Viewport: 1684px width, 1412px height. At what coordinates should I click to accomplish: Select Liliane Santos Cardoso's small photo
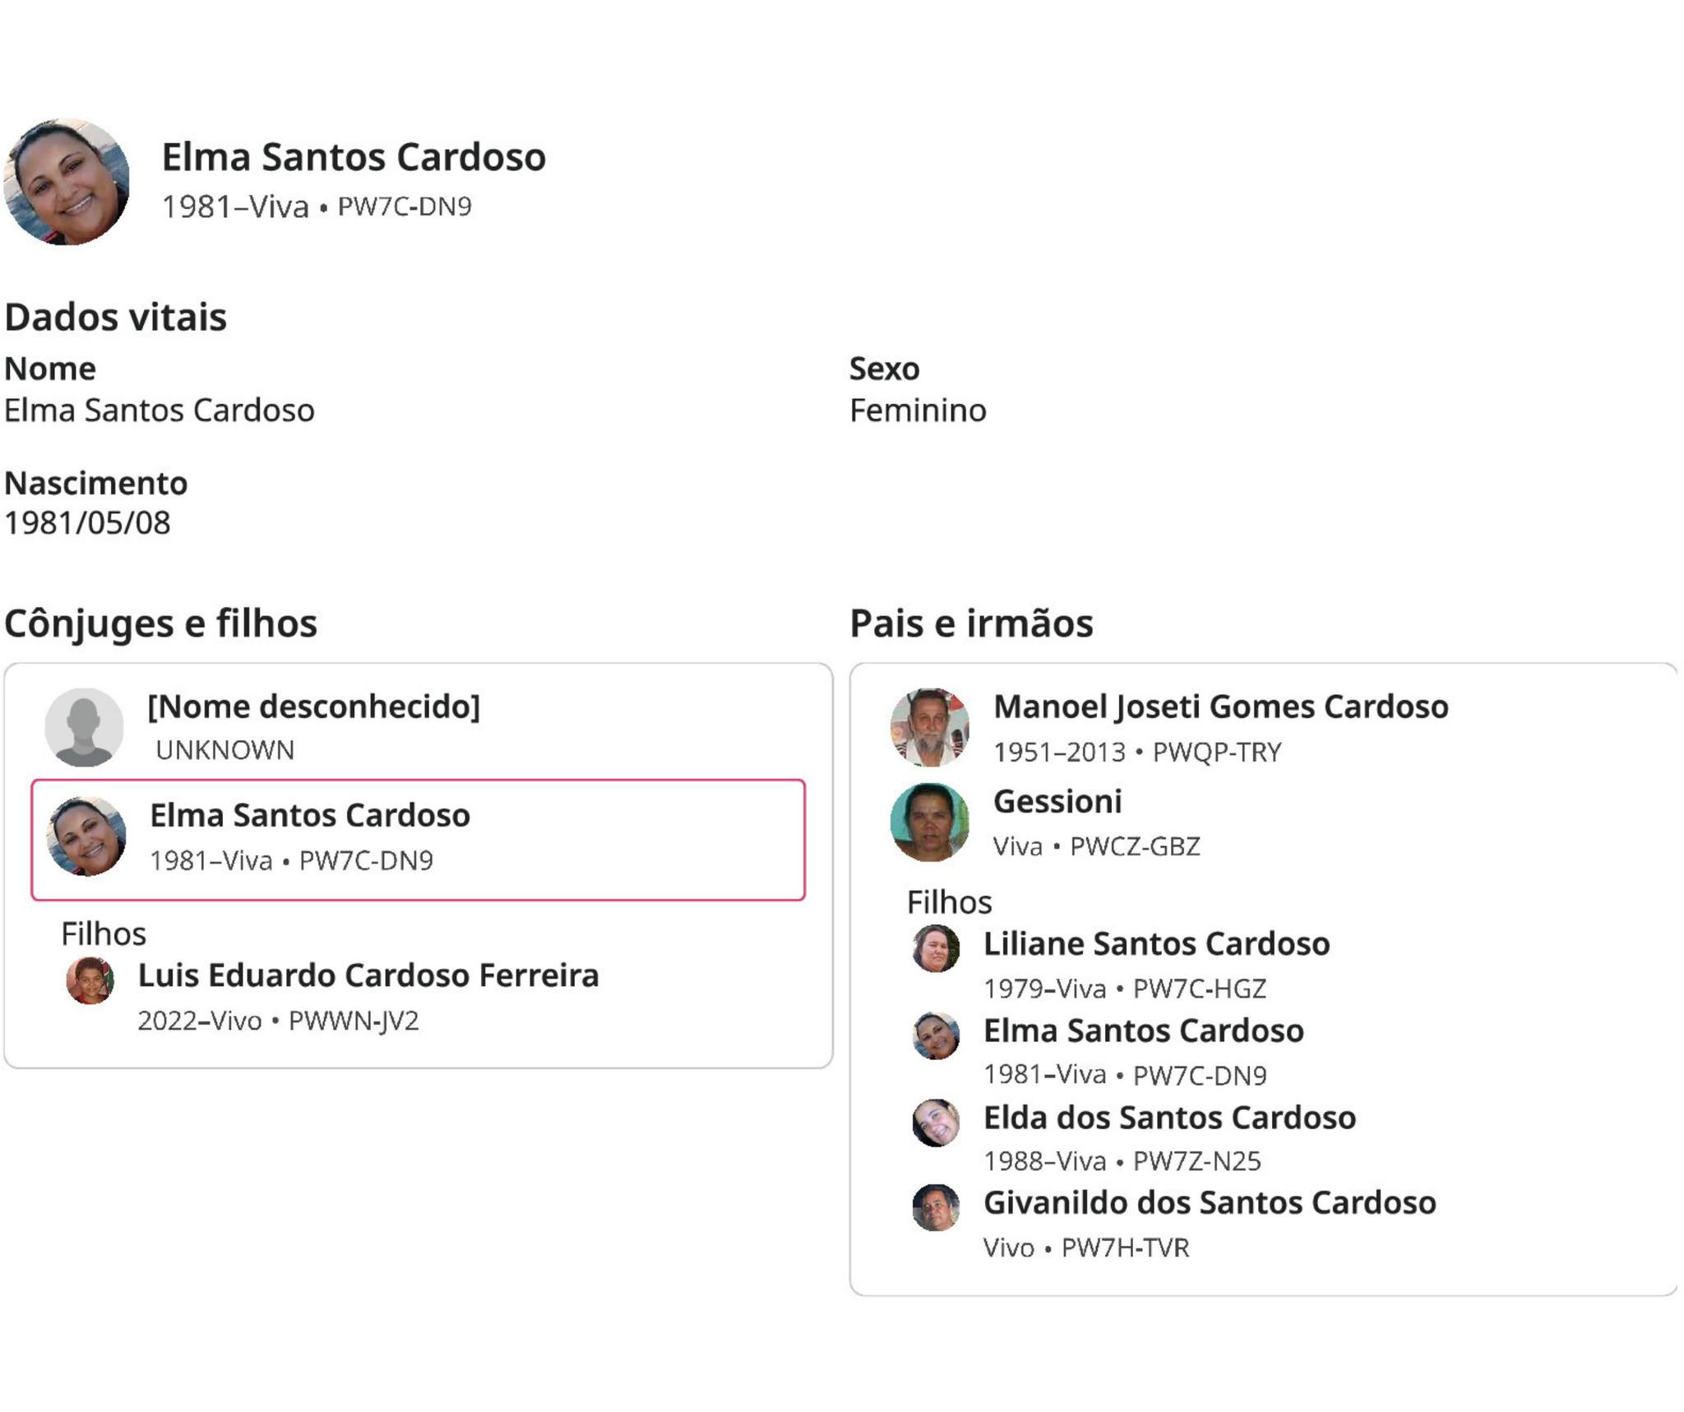click(936, 948)
